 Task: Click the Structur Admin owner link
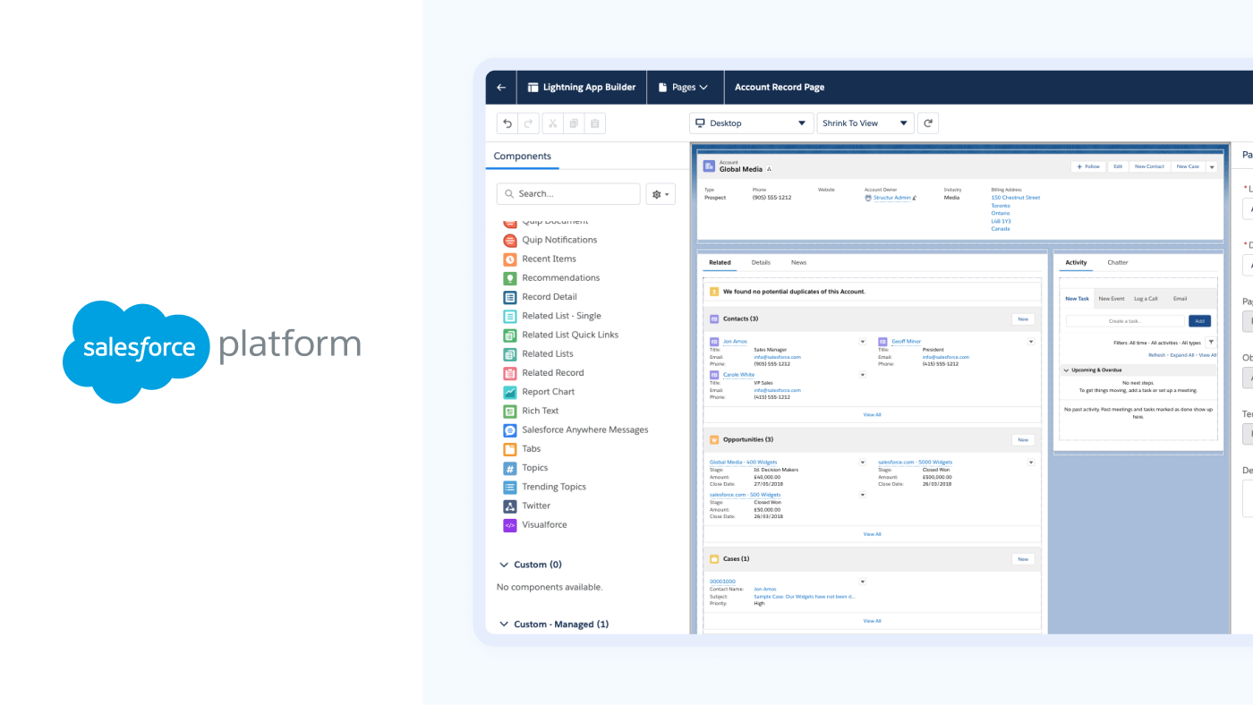(891, 198)
